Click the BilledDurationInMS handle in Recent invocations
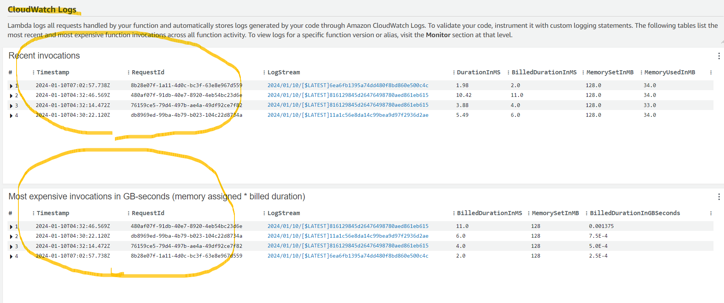724x303 pixels. 508,72
